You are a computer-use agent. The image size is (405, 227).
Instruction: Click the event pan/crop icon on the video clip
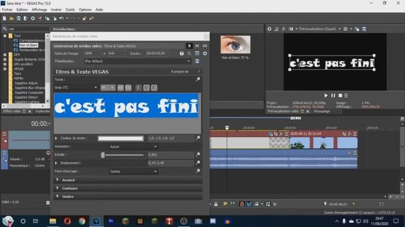coord(344,134)
